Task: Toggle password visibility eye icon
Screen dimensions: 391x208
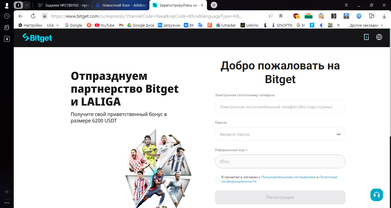Action: tap(339, 134)
